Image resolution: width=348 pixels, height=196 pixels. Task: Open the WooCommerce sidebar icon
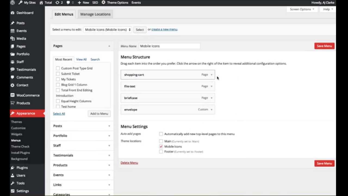tap(13, 95)
